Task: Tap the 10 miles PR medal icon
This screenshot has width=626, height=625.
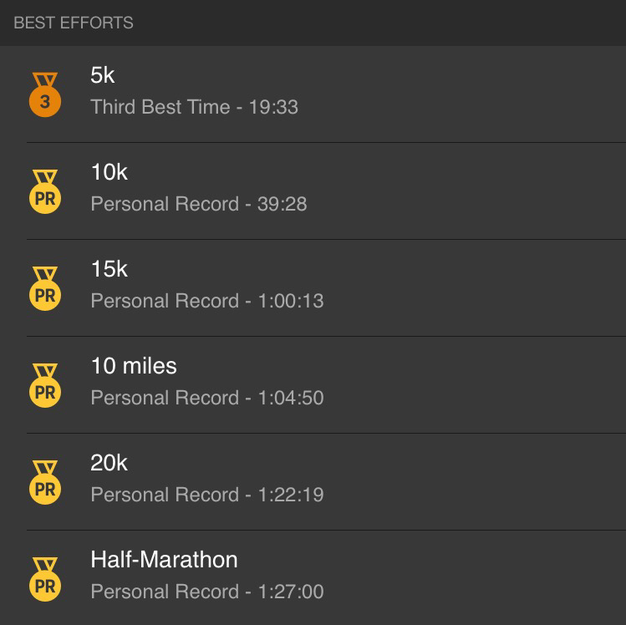Action: [x=45, y=385]
